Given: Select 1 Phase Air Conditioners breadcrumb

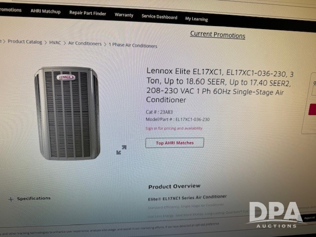Looking at the screenshot, I should [133, 45].
